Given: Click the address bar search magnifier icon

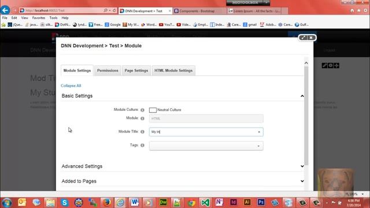Looking at the screenshot, I should 105,10.
